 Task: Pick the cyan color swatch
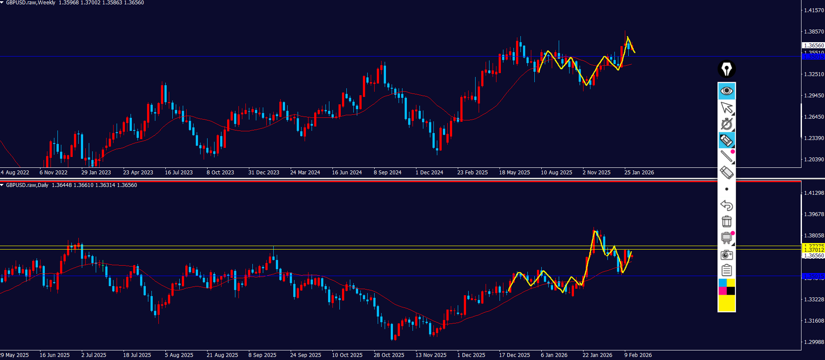pyautogui.click(x=722, y=283)
